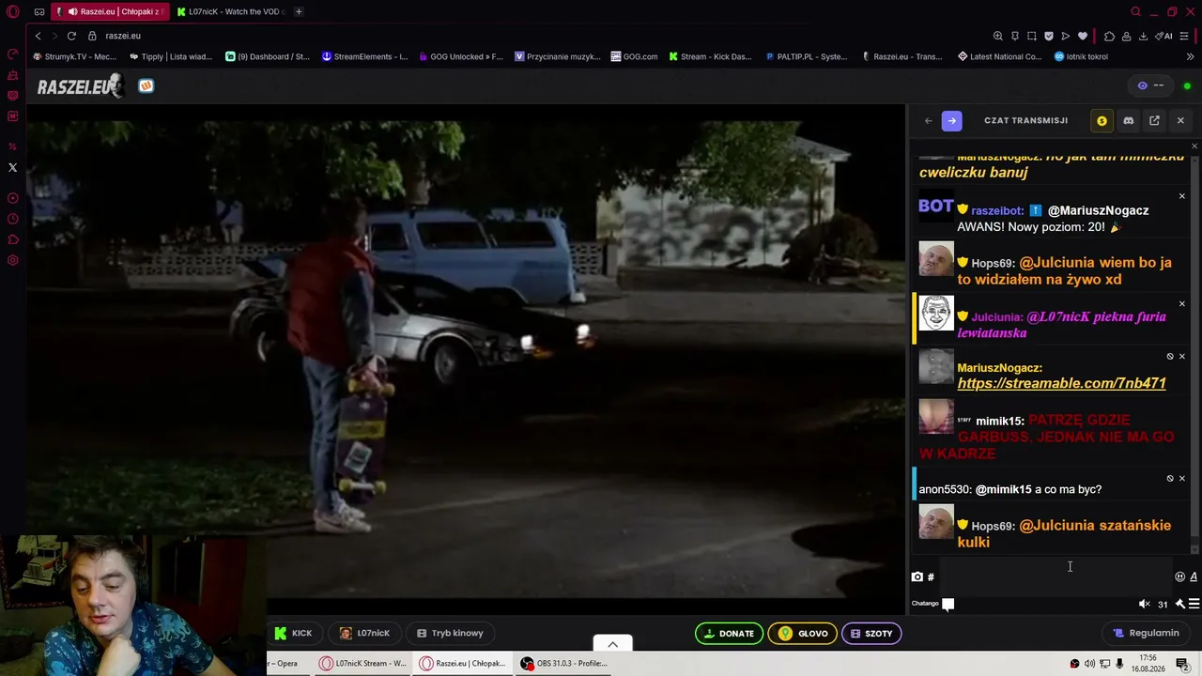Open the browser zoom magnifier icon
Screen dimensions: 1202x676
pyautogui.click(x=998, y=36)
